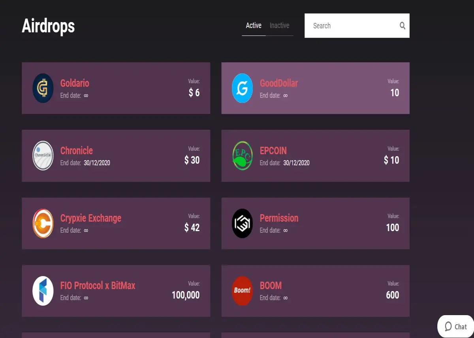Click the search magnifier icon

point(403,26)
